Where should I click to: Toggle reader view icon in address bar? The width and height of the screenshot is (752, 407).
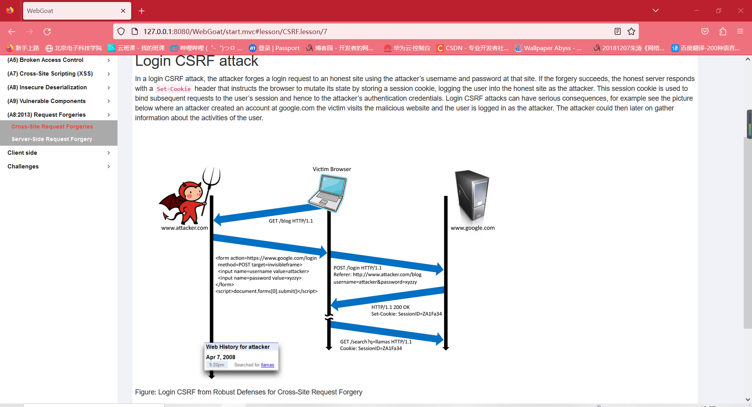click(618, 32)
